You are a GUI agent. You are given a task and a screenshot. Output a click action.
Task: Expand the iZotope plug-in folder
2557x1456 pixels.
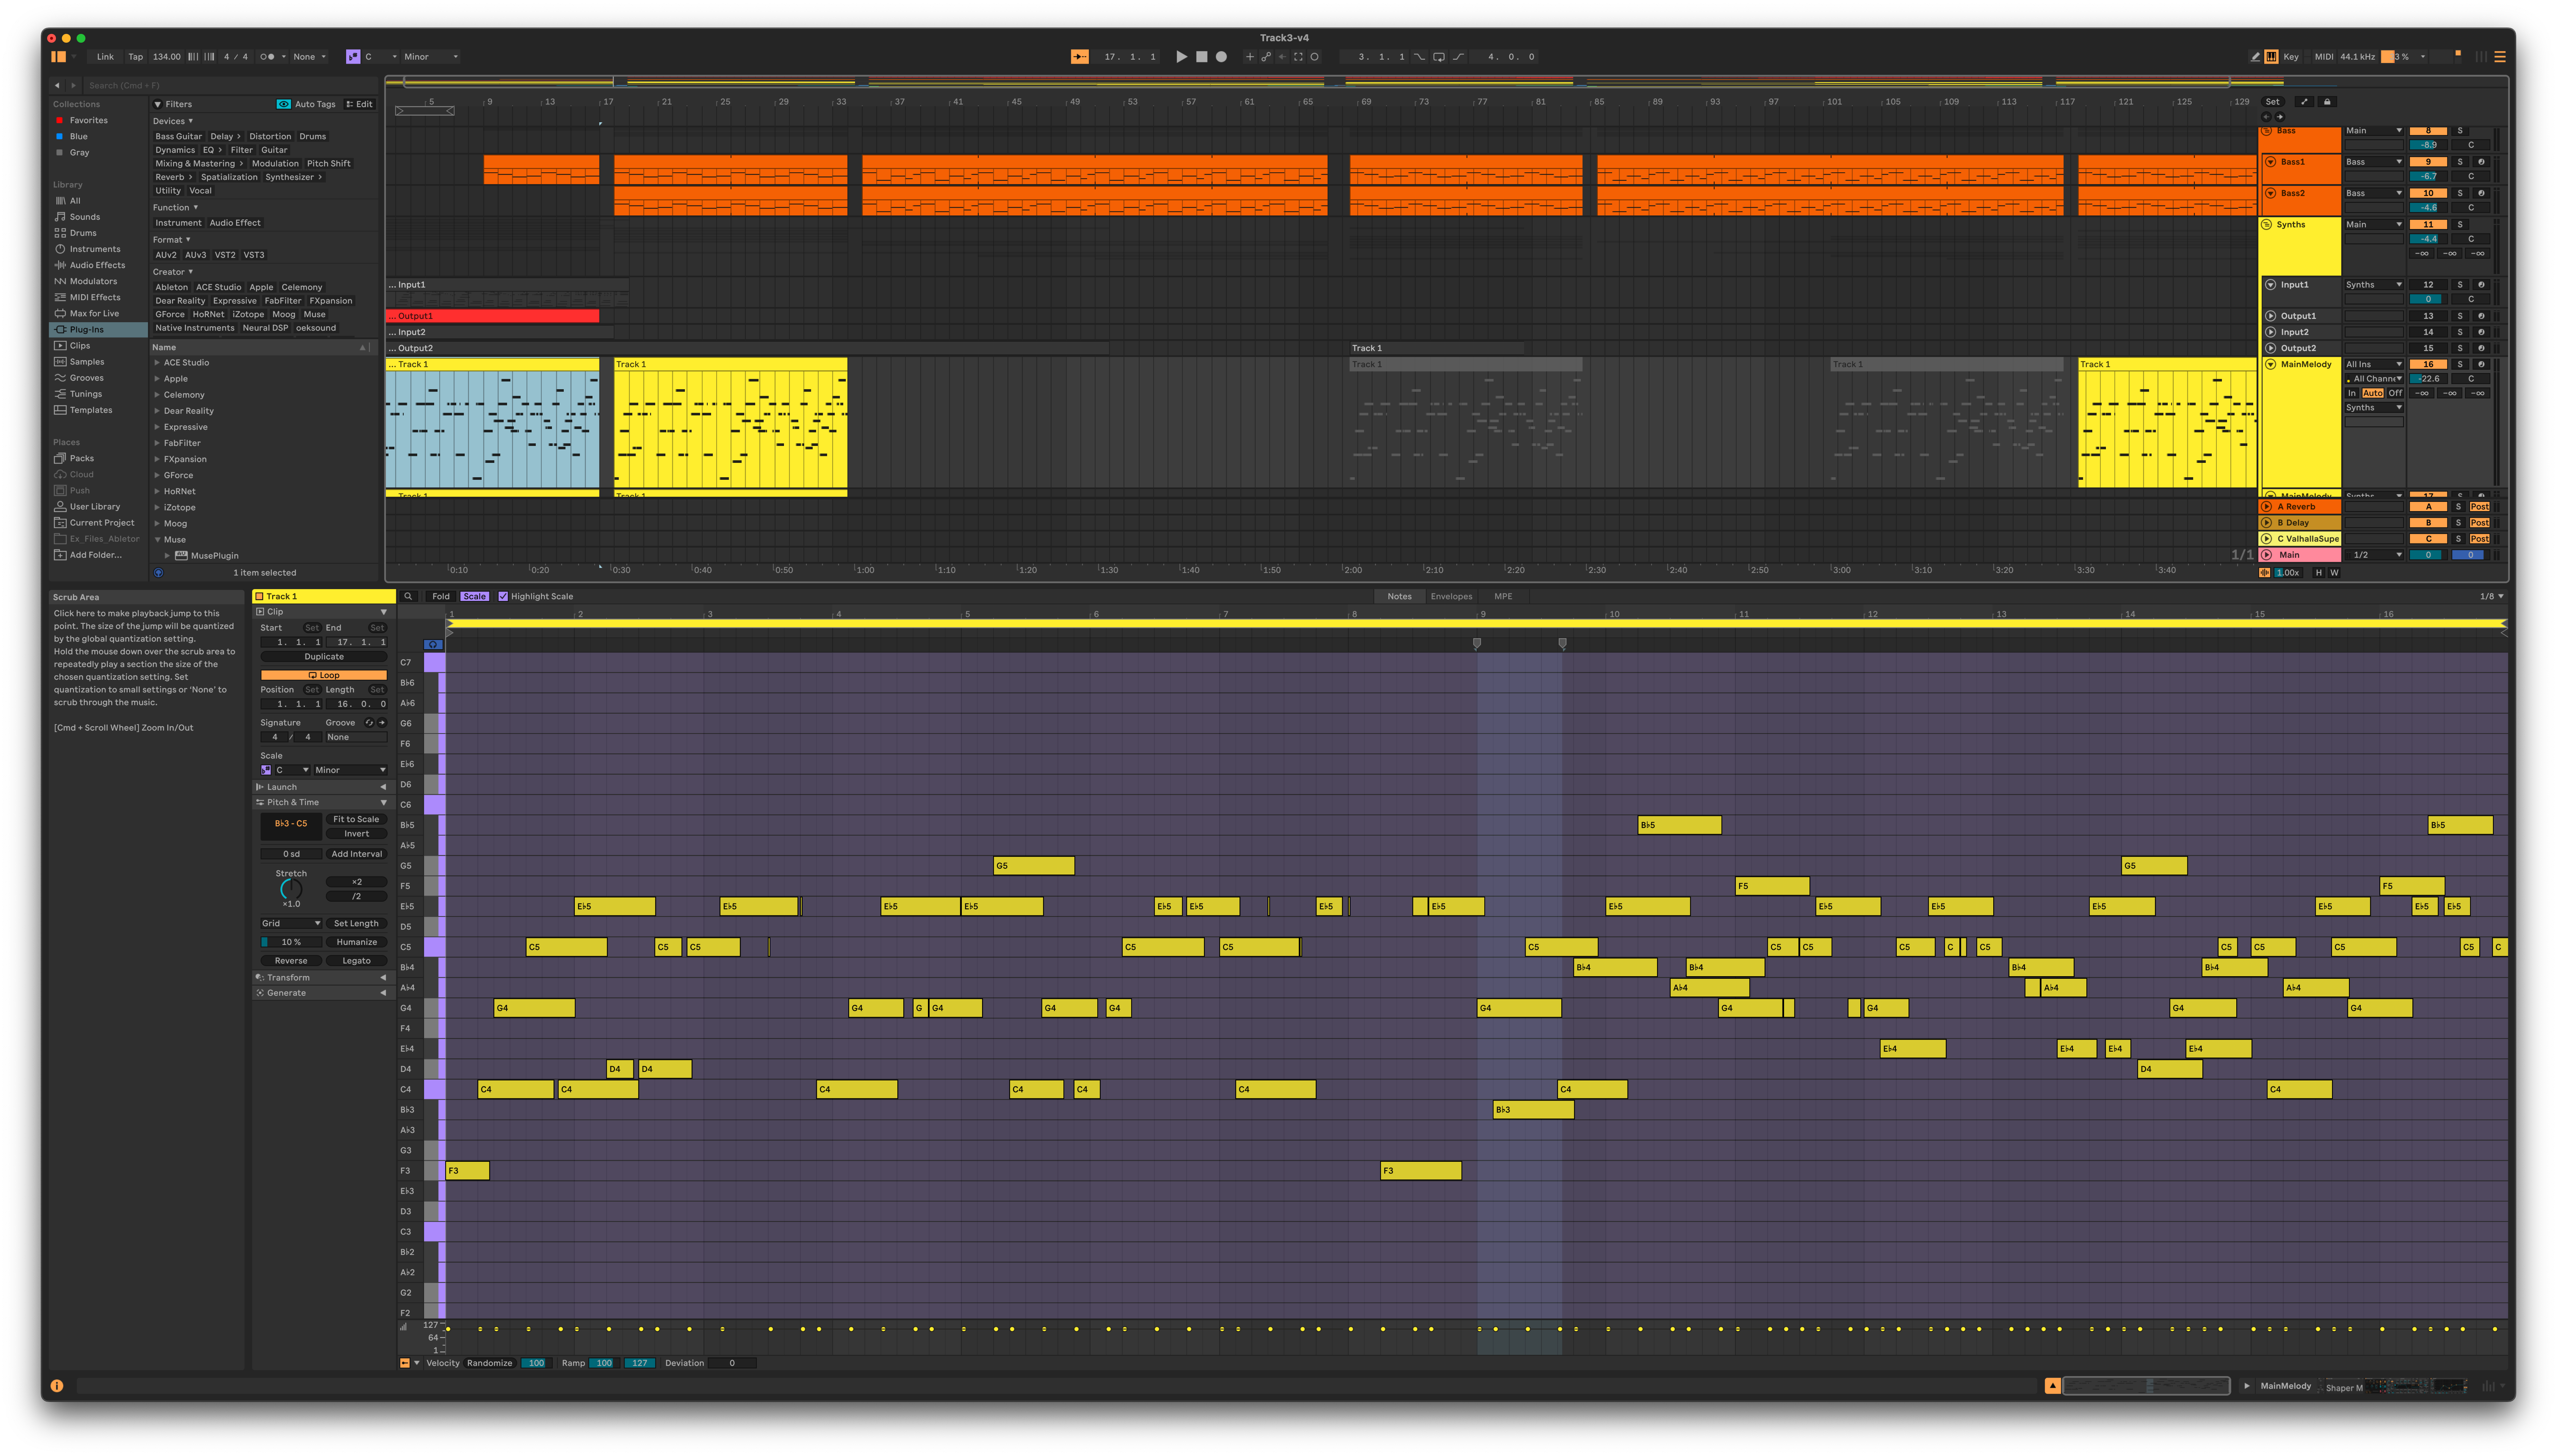pyautogui.click(x=157, y=507)
